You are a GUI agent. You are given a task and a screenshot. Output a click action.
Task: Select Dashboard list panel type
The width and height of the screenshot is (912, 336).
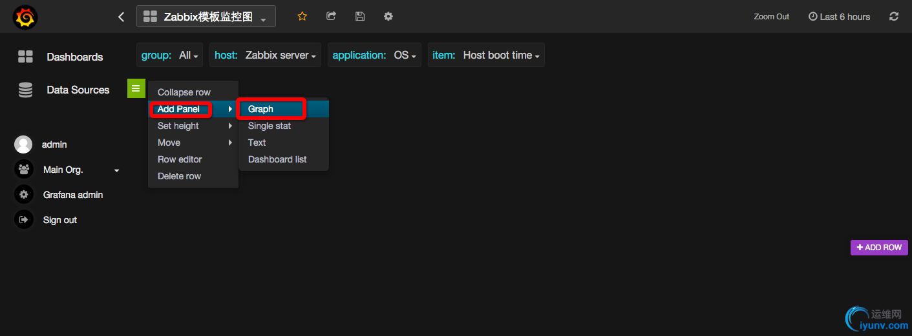[x=284, y=159]
